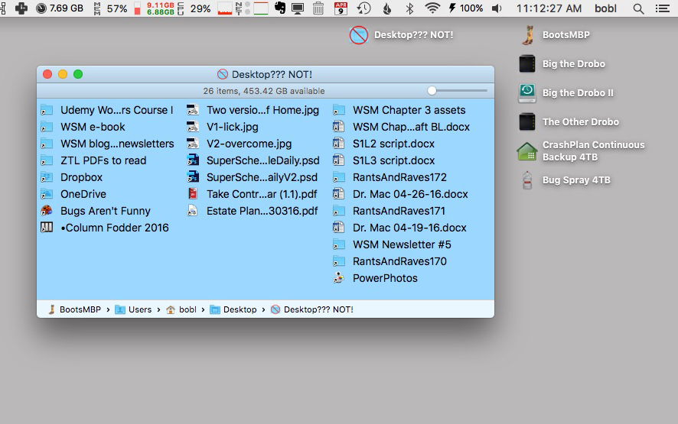Select RantsAndRaves170 folder name
Screen dimensions: 678x424
point(399,261)
